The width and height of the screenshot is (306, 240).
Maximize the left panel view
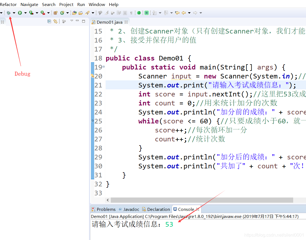[84, 21]
